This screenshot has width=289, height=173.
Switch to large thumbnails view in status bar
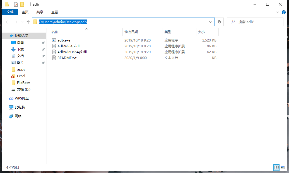pos(283,167)
